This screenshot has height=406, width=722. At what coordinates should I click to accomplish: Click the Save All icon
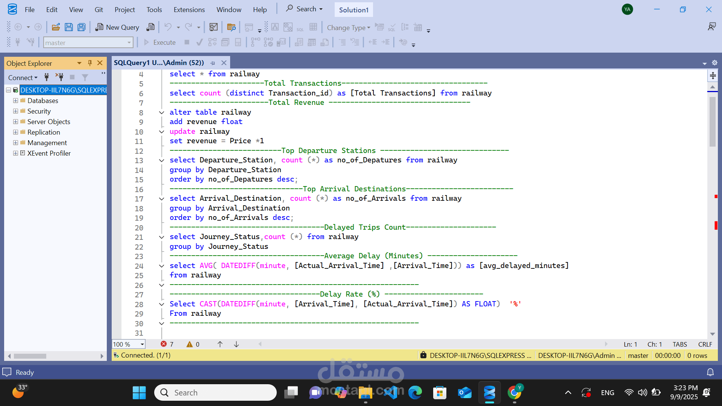81,27
